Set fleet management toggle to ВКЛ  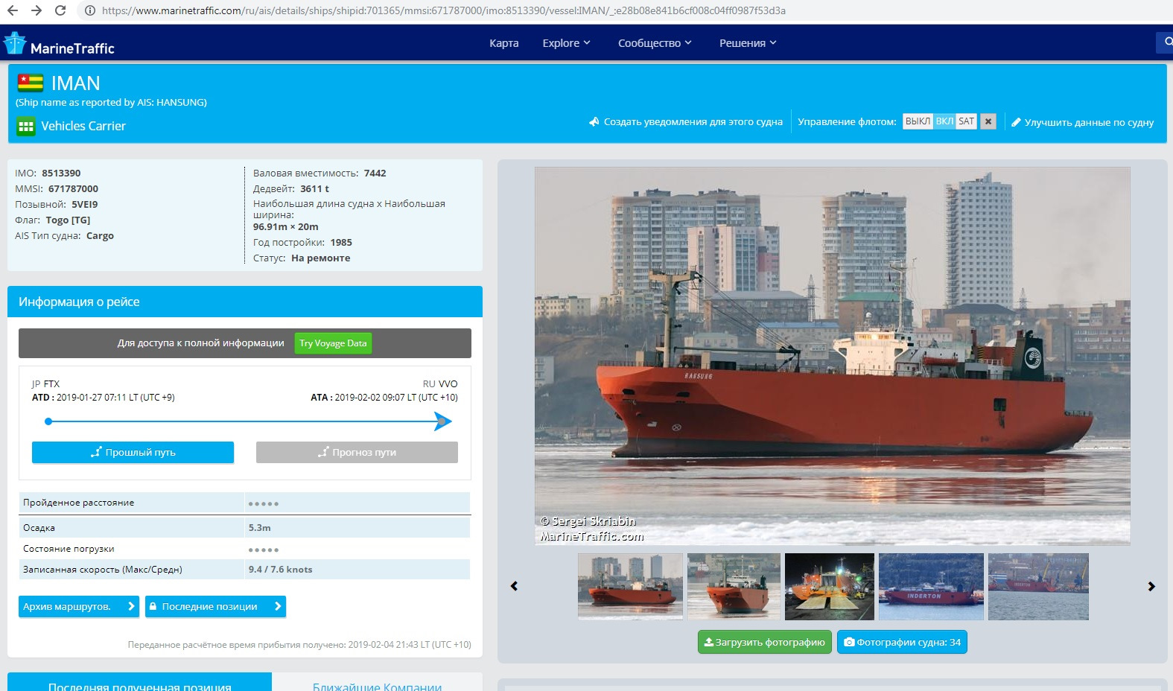click(944, 121)
